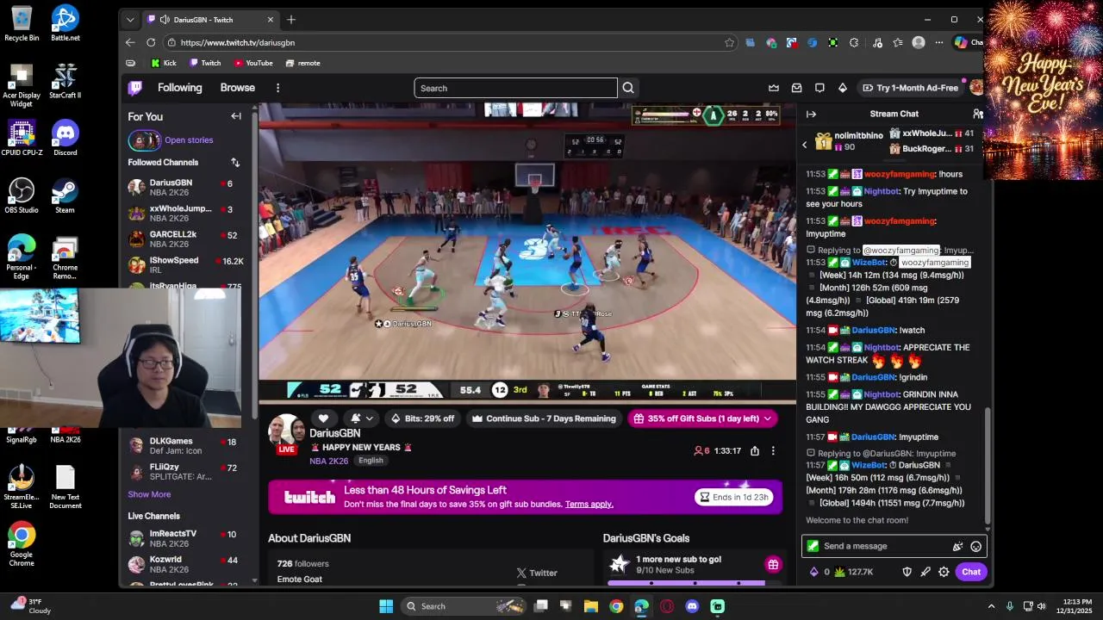The image size is (1103, 620).
Task: Reload the Twitch page
Action: click(x=151, y=42)
